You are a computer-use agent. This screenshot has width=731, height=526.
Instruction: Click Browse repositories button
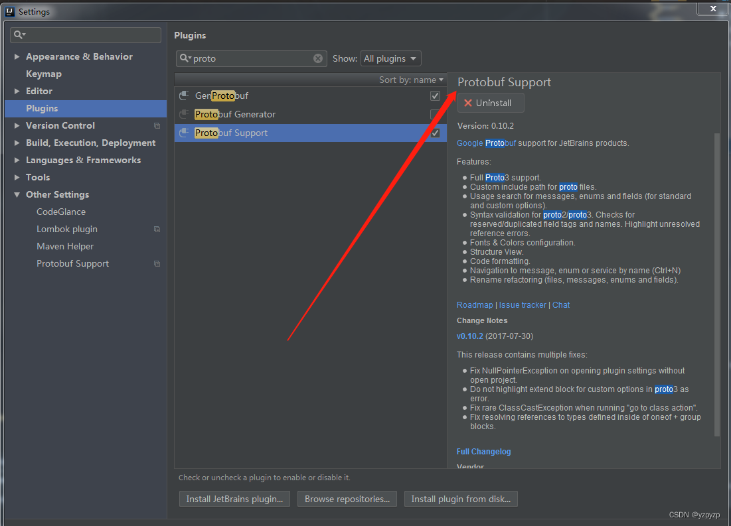coord(347,499)
